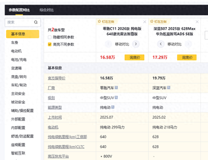Image resolution: width=208 pixels, height=160 pixels.
Task: Jump to 辅助/操控配置 section
Action: 22,111
